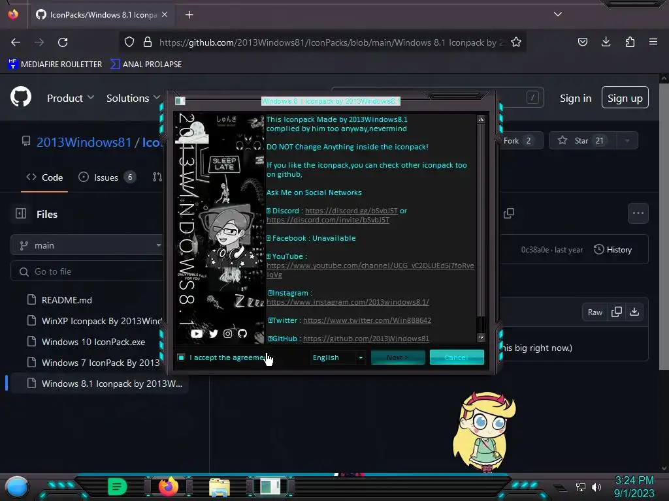This screenshot has height=501, width=669.
Task: Expand the Solutions menu on GitHub
Action: coord(133,98)
